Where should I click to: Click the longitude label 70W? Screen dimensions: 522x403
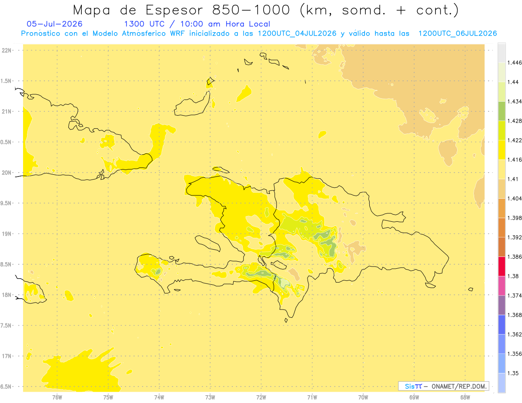pos(363,397)
